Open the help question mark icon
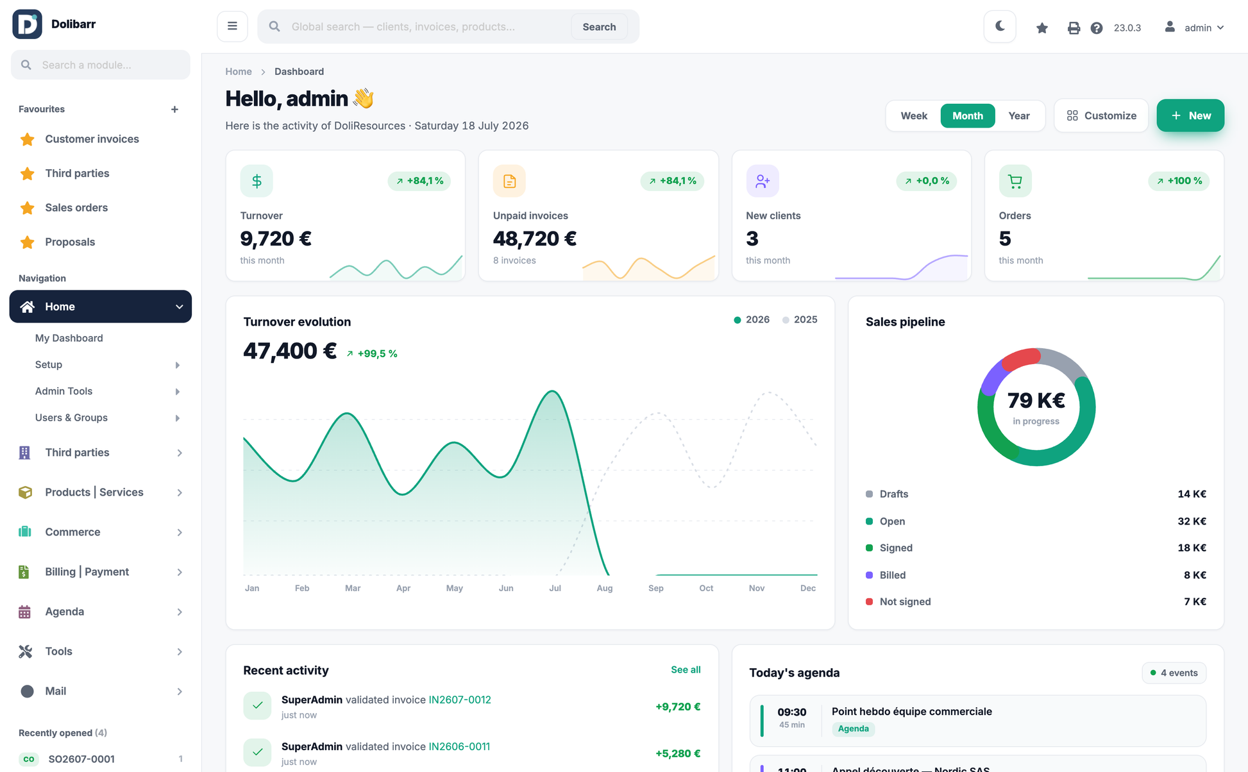1248x772 pixels. (x=1097, y=28)
